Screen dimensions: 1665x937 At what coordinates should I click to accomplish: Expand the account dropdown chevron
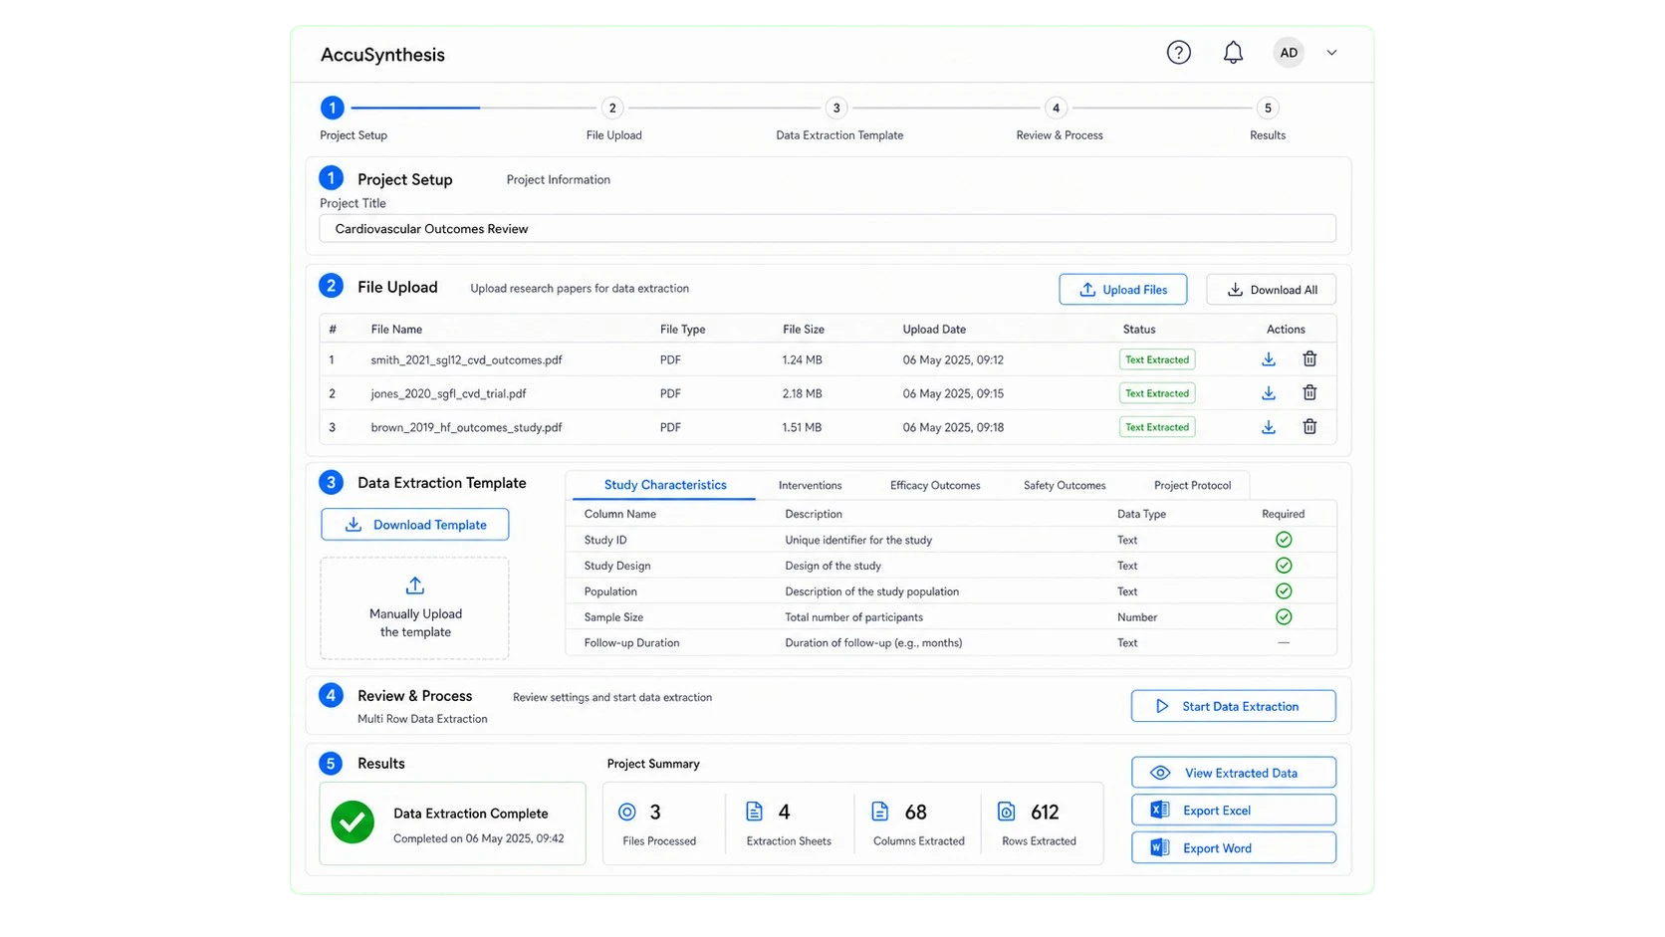point(1331,53)
